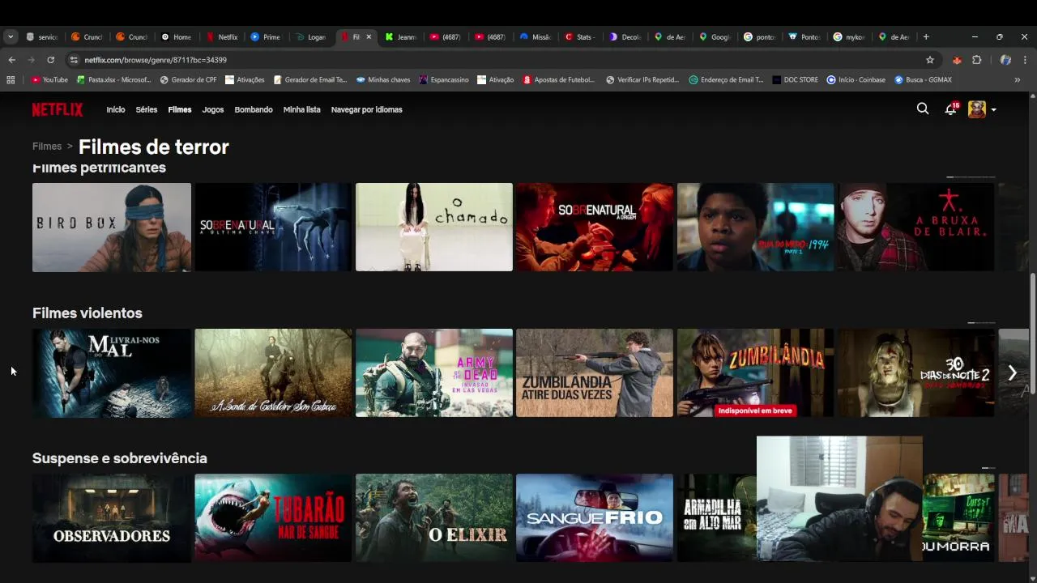Open the Apostas de Futebol bookmark
Screen dimensions: 1037x583
pos(559,79)
